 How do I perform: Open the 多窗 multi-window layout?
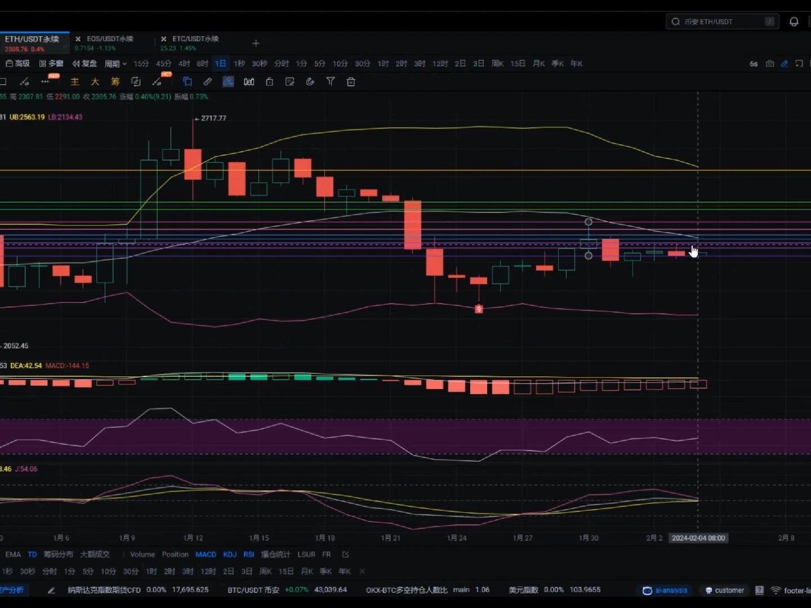51,64
